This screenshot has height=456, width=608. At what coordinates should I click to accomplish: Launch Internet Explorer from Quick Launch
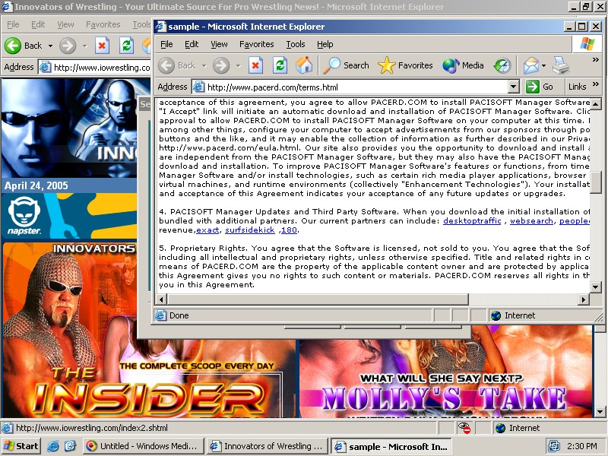[53, 446]
